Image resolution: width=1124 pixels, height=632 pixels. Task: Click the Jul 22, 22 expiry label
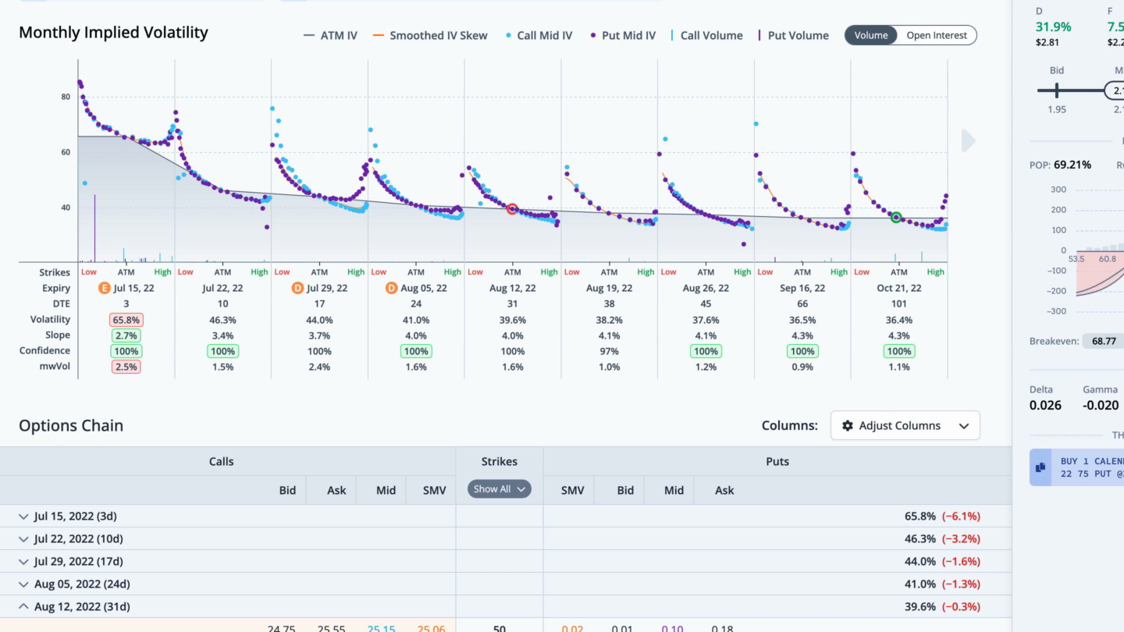[x=222, y=288]
